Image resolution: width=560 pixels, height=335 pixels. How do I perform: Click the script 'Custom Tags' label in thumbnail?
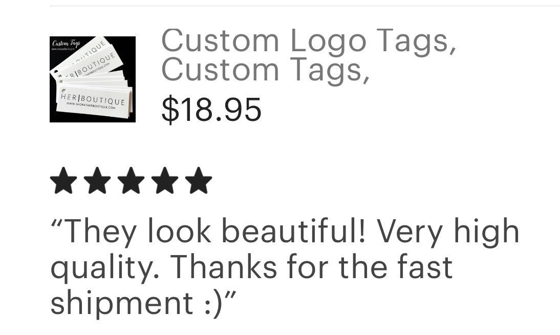(x=66, y=44)
